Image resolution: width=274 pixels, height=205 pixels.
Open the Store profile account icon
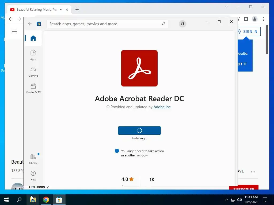[x=182, y=24]
